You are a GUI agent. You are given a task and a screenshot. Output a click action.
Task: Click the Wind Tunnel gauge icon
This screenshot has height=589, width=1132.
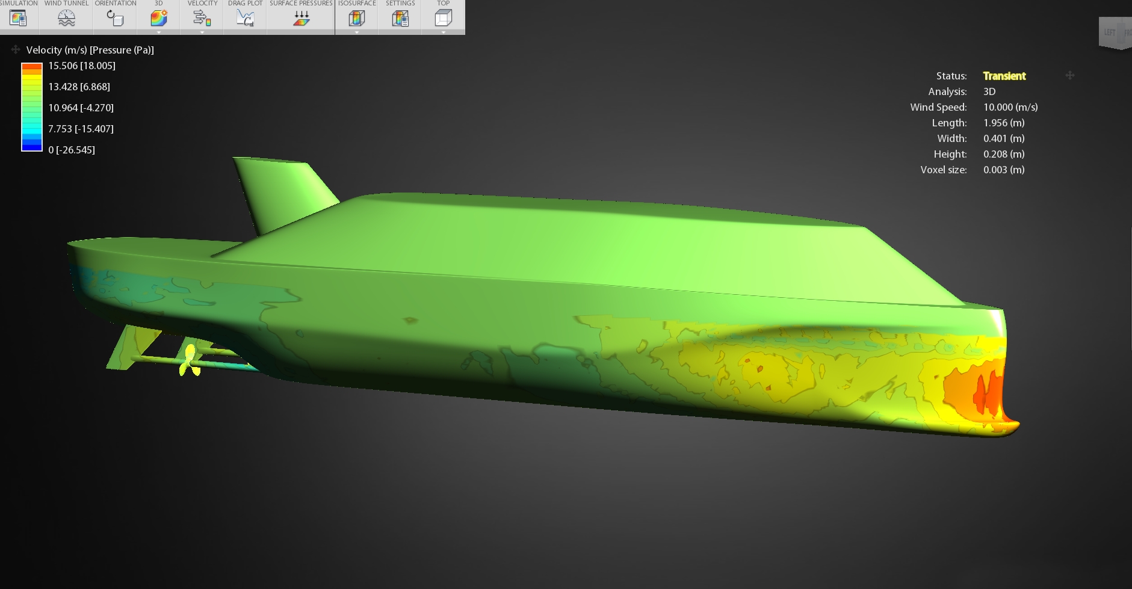[66, 19]
